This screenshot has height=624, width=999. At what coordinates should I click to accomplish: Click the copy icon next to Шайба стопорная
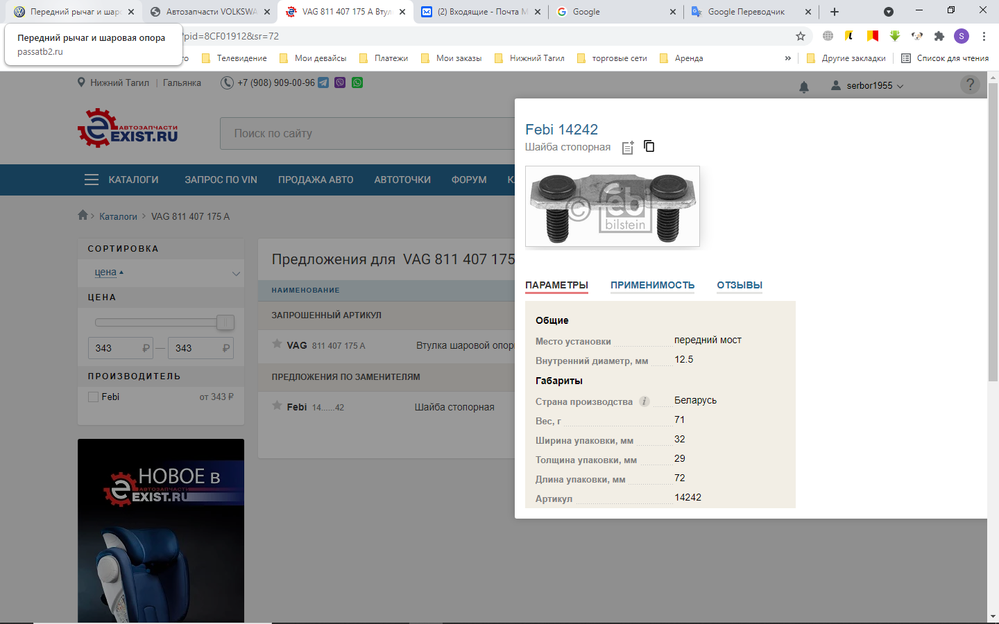[x=649, y=146]
